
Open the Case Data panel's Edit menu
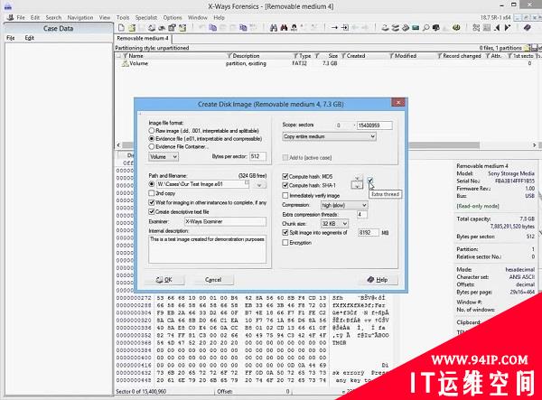tap(29, 38)
